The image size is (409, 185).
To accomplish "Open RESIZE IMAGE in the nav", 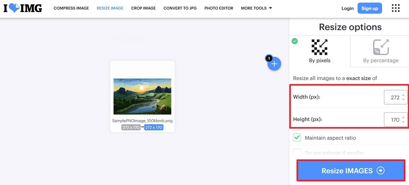I will tap(110, 8).
